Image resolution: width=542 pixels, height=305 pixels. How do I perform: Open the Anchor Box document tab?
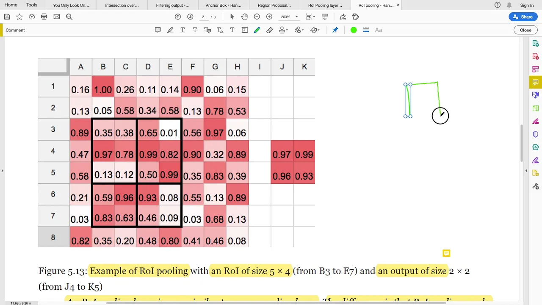click(224, 5)
